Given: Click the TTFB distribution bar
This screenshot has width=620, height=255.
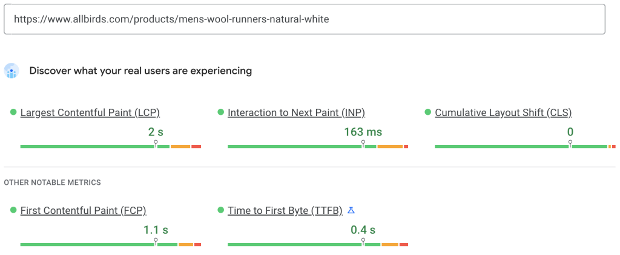Looking at the screenshot, I should point(318,244).
